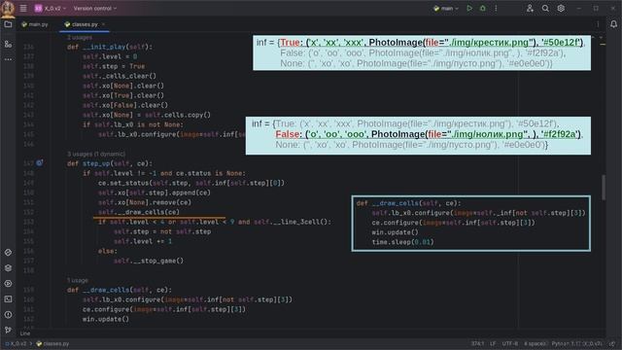Click the win.update() line in the editor

click(x=106, y=319)
